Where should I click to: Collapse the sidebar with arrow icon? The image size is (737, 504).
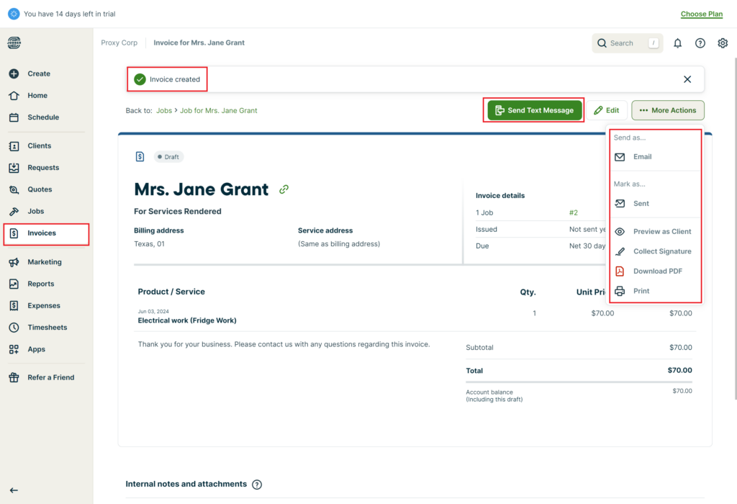[x=14, y=490]
